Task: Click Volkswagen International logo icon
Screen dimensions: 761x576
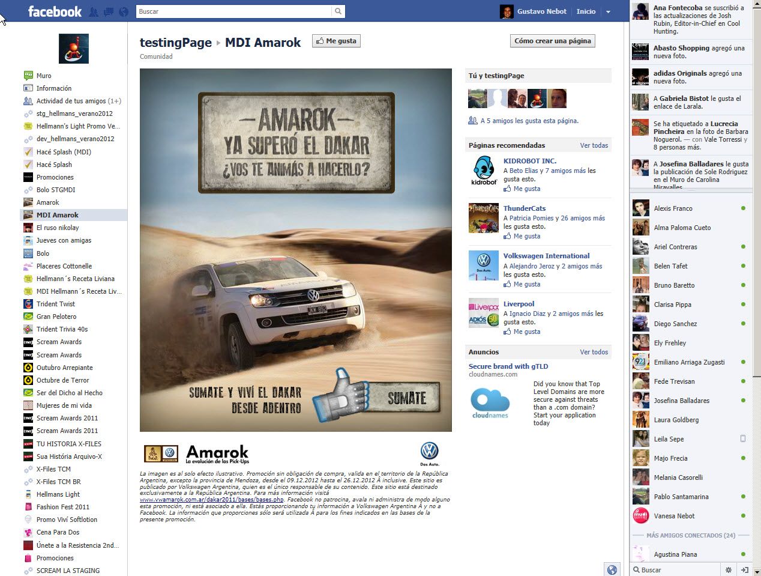Action: tap(483, 265)
